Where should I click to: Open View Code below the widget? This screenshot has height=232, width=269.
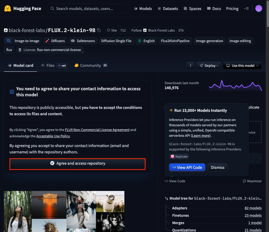175,181
